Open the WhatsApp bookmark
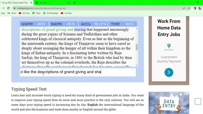This screenshot has width=203, height=114. (x=51, y=13)
